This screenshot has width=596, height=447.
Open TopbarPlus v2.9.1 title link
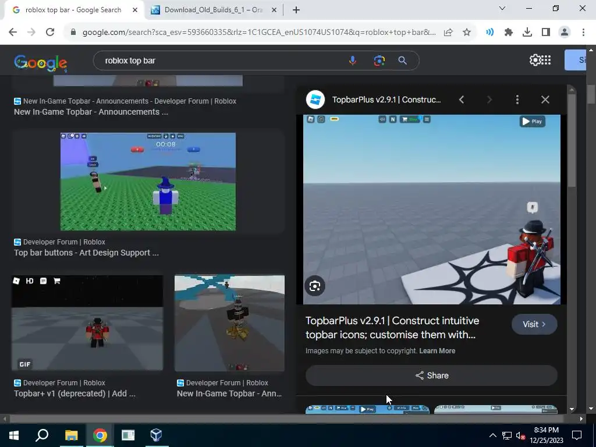(393, 328)
